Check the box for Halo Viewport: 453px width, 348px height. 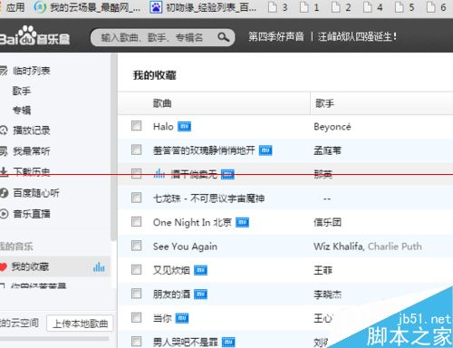(136, 126)
